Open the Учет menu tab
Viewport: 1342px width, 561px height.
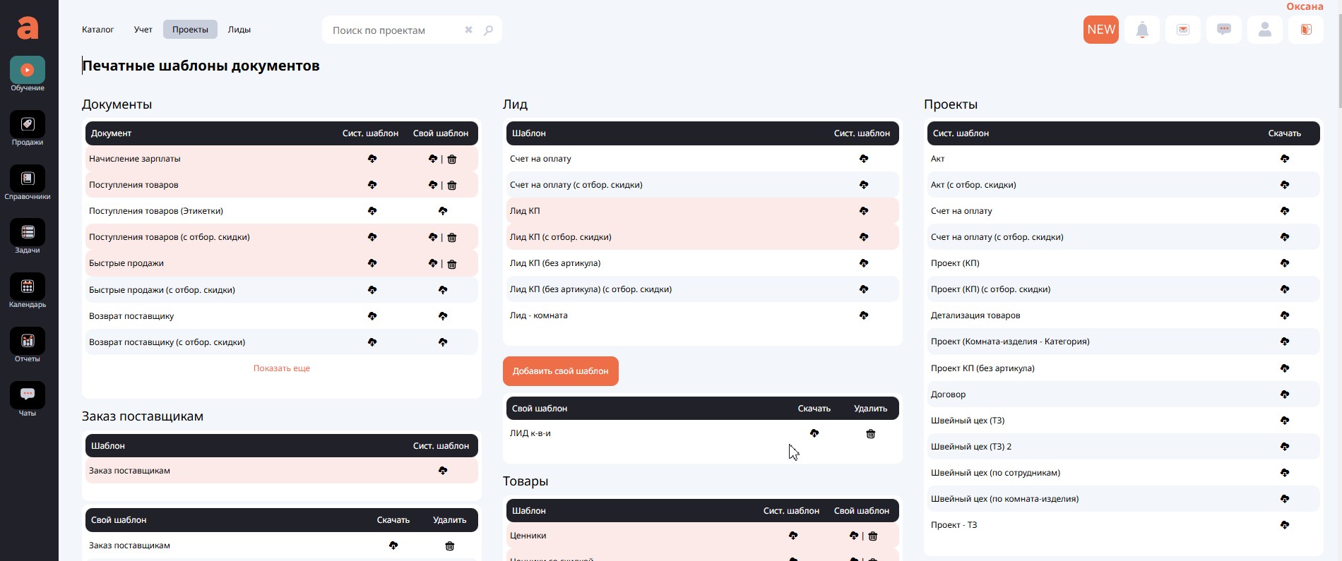(x=143, y=30)
